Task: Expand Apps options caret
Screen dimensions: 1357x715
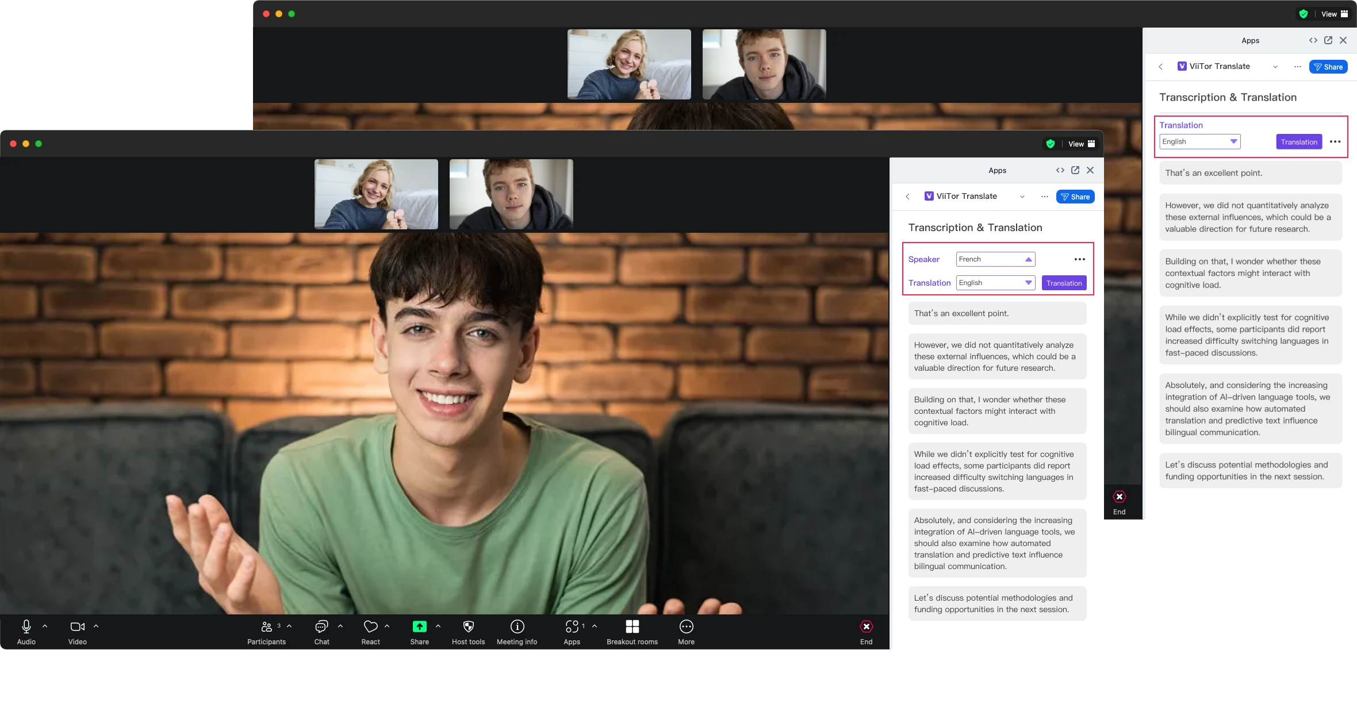Action: pos(595,626)
